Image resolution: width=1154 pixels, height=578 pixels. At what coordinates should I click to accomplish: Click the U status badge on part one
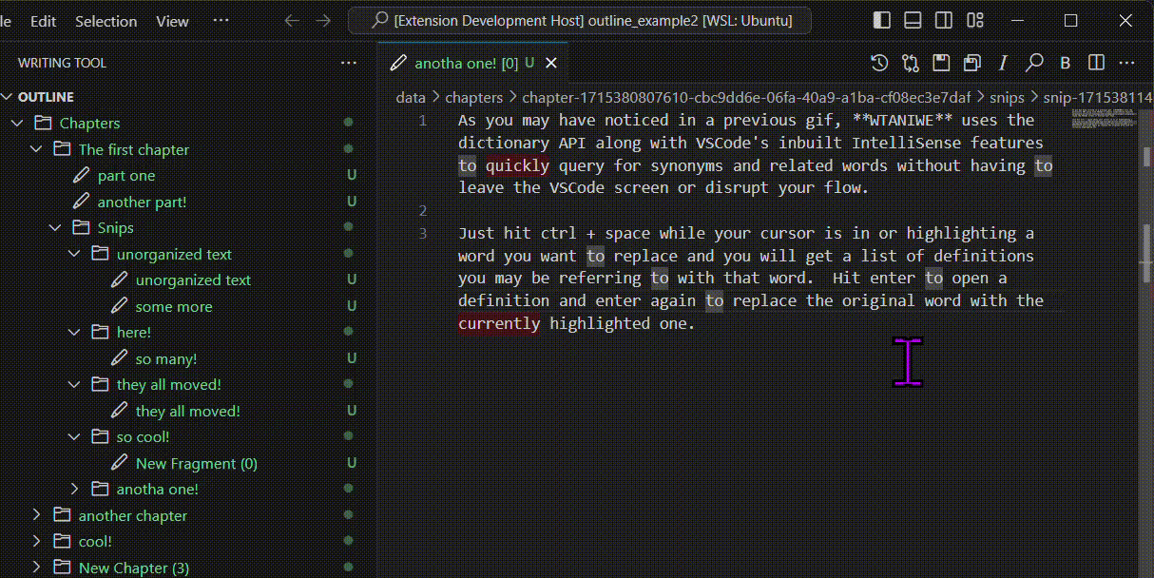point(352,175)
